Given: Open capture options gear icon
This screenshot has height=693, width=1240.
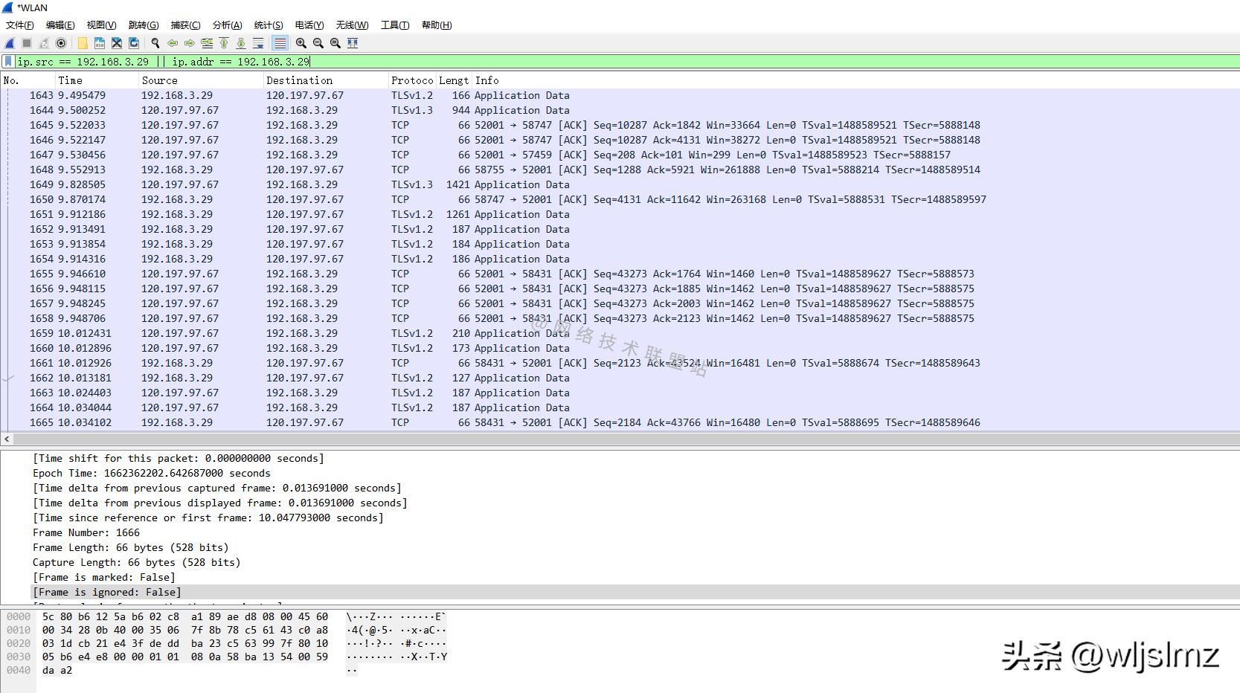Looking at the screenshot, I should pyautogui.click(x=61, y=43).
